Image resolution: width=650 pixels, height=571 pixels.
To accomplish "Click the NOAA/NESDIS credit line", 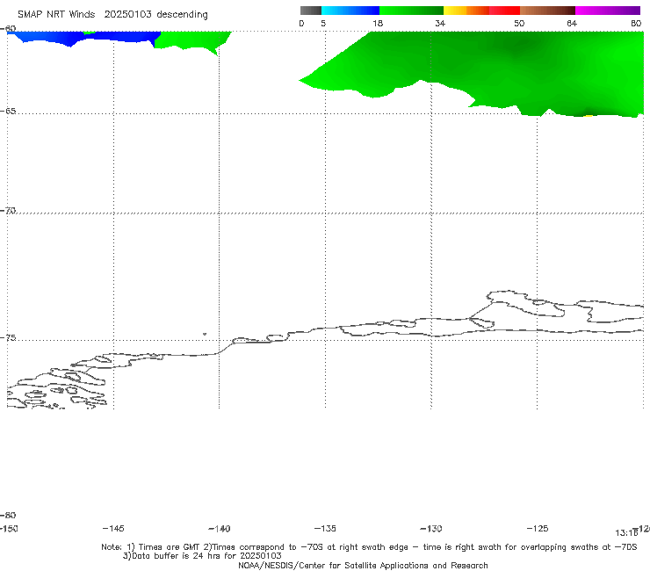I will coord(363,565).
